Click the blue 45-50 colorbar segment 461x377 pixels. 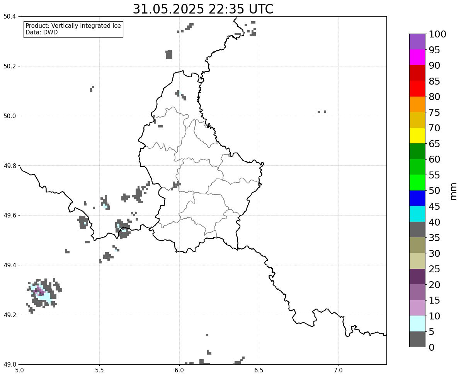coord(417,198)
